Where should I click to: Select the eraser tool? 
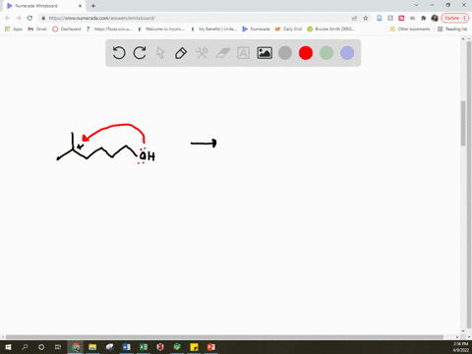pyautogui.click(x=223, y=53)
